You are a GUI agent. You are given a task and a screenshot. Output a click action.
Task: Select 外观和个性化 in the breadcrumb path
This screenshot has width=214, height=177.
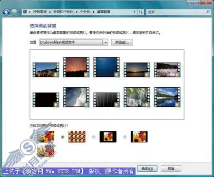click(x=63, y=12)
